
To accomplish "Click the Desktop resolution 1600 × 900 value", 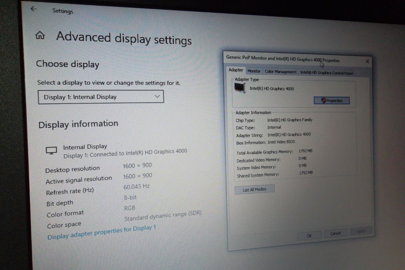I will pyautogui.click(x=137, y=166).
